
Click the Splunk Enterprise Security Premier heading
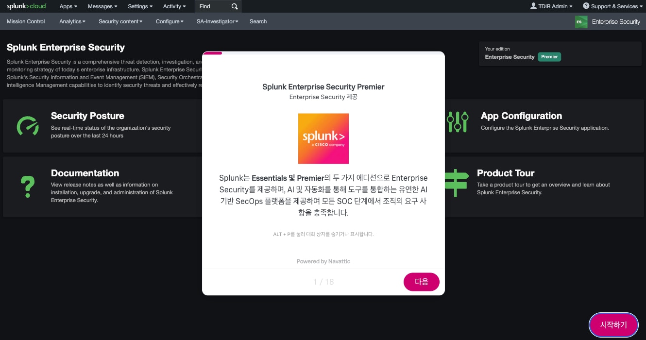click(x=323, y=87)
